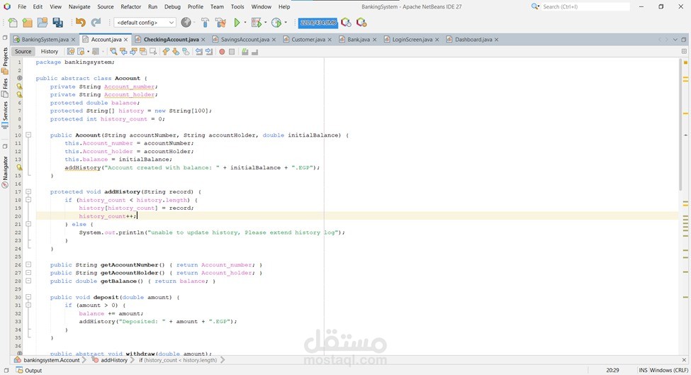Image resolution: width=691 pixels, height=375 pixels.
Task: Click the vertical editor scrollbar
Action: 681,125
